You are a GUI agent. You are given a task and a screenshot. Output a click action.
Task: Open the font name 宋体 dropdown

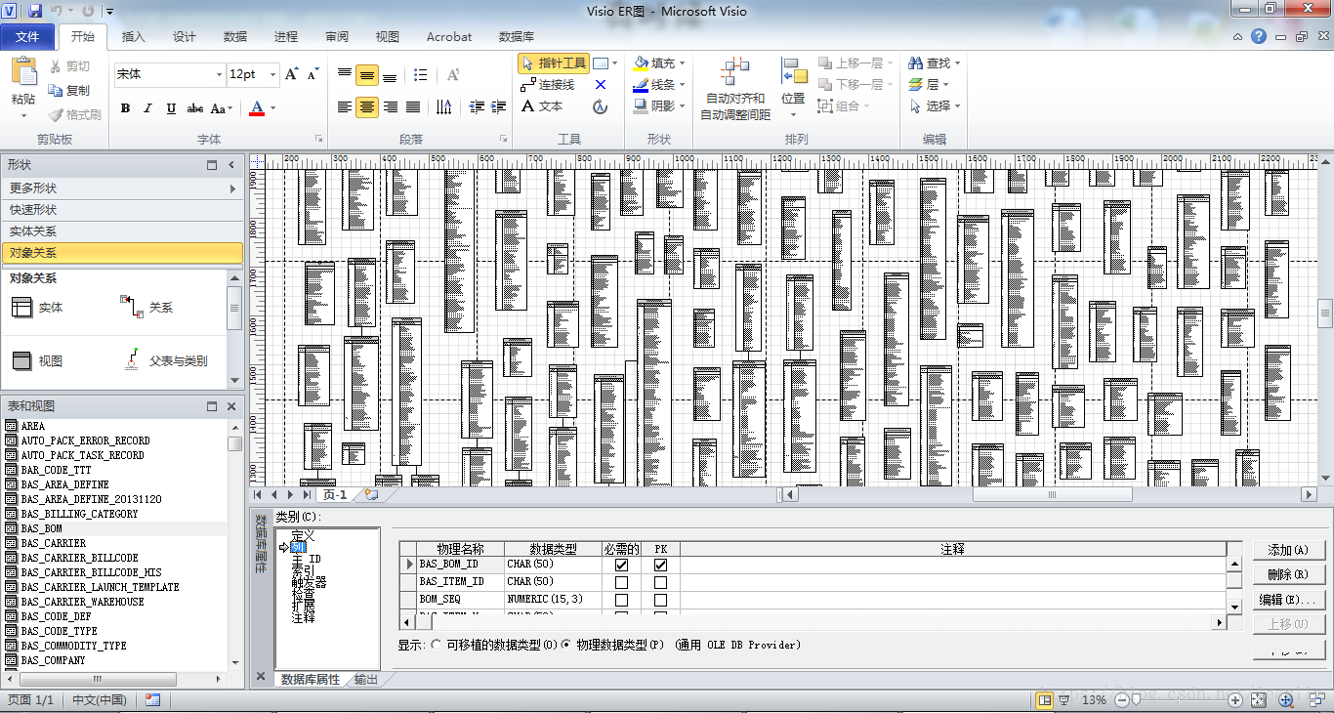pos(219,74)
